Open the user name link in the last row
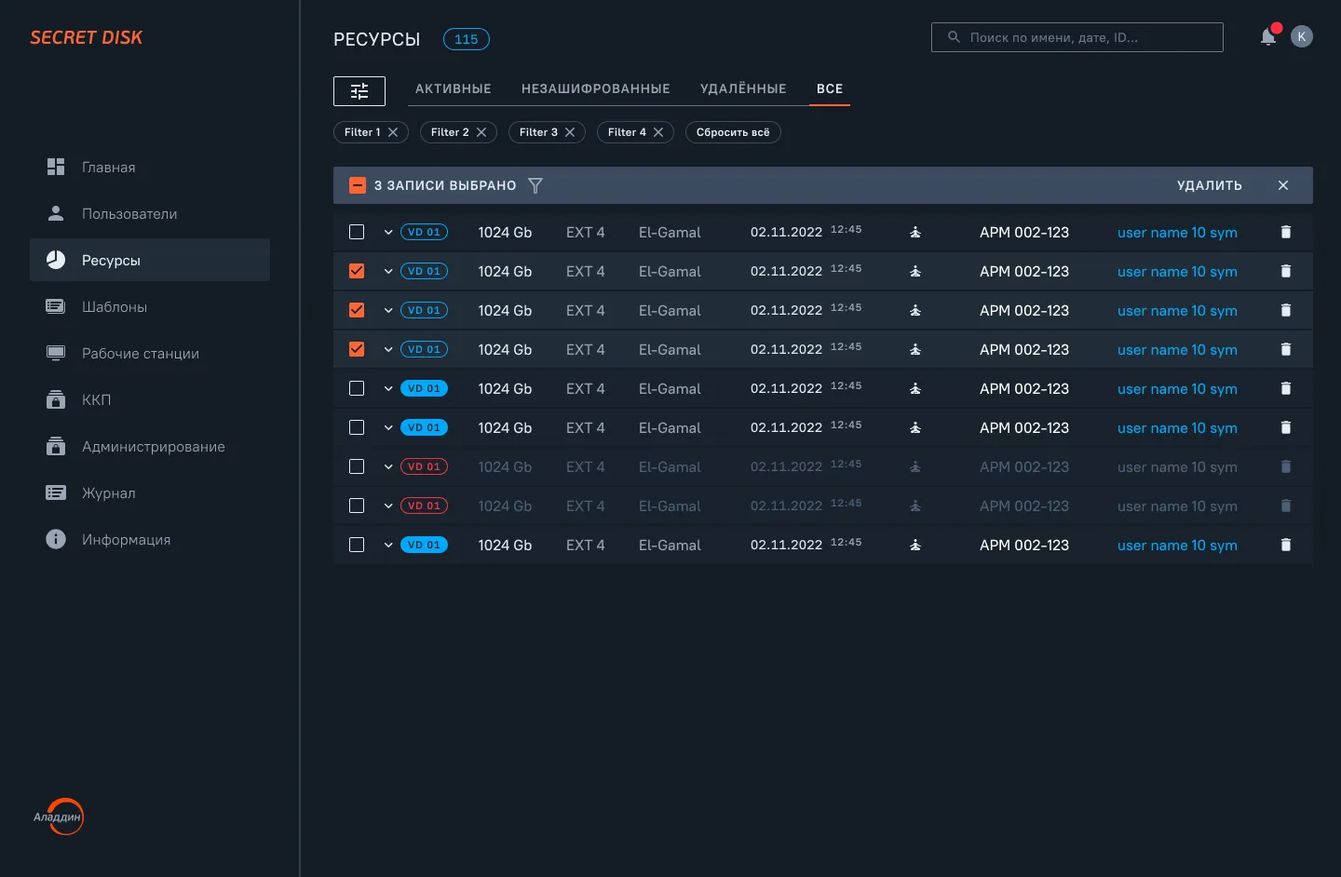 tap(1177, 546)
